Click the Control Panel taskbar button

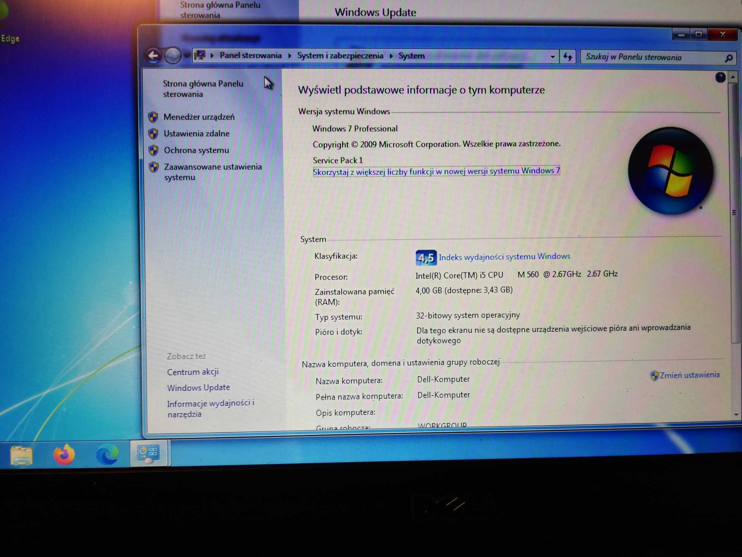click(x=149, y=453)
